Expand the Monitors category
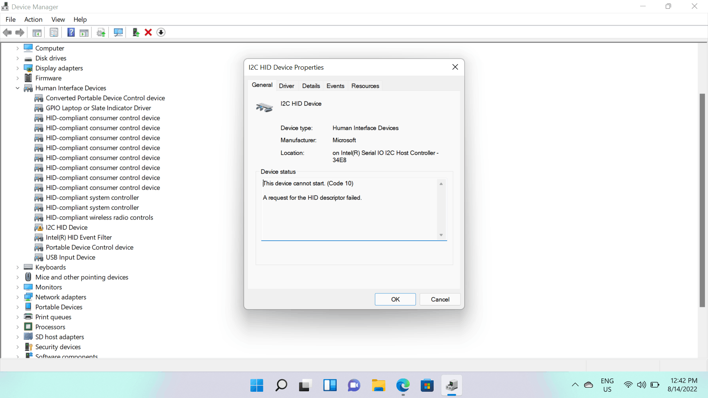The height and width of the screenshot is (398, 708). [x=17, y=287]
